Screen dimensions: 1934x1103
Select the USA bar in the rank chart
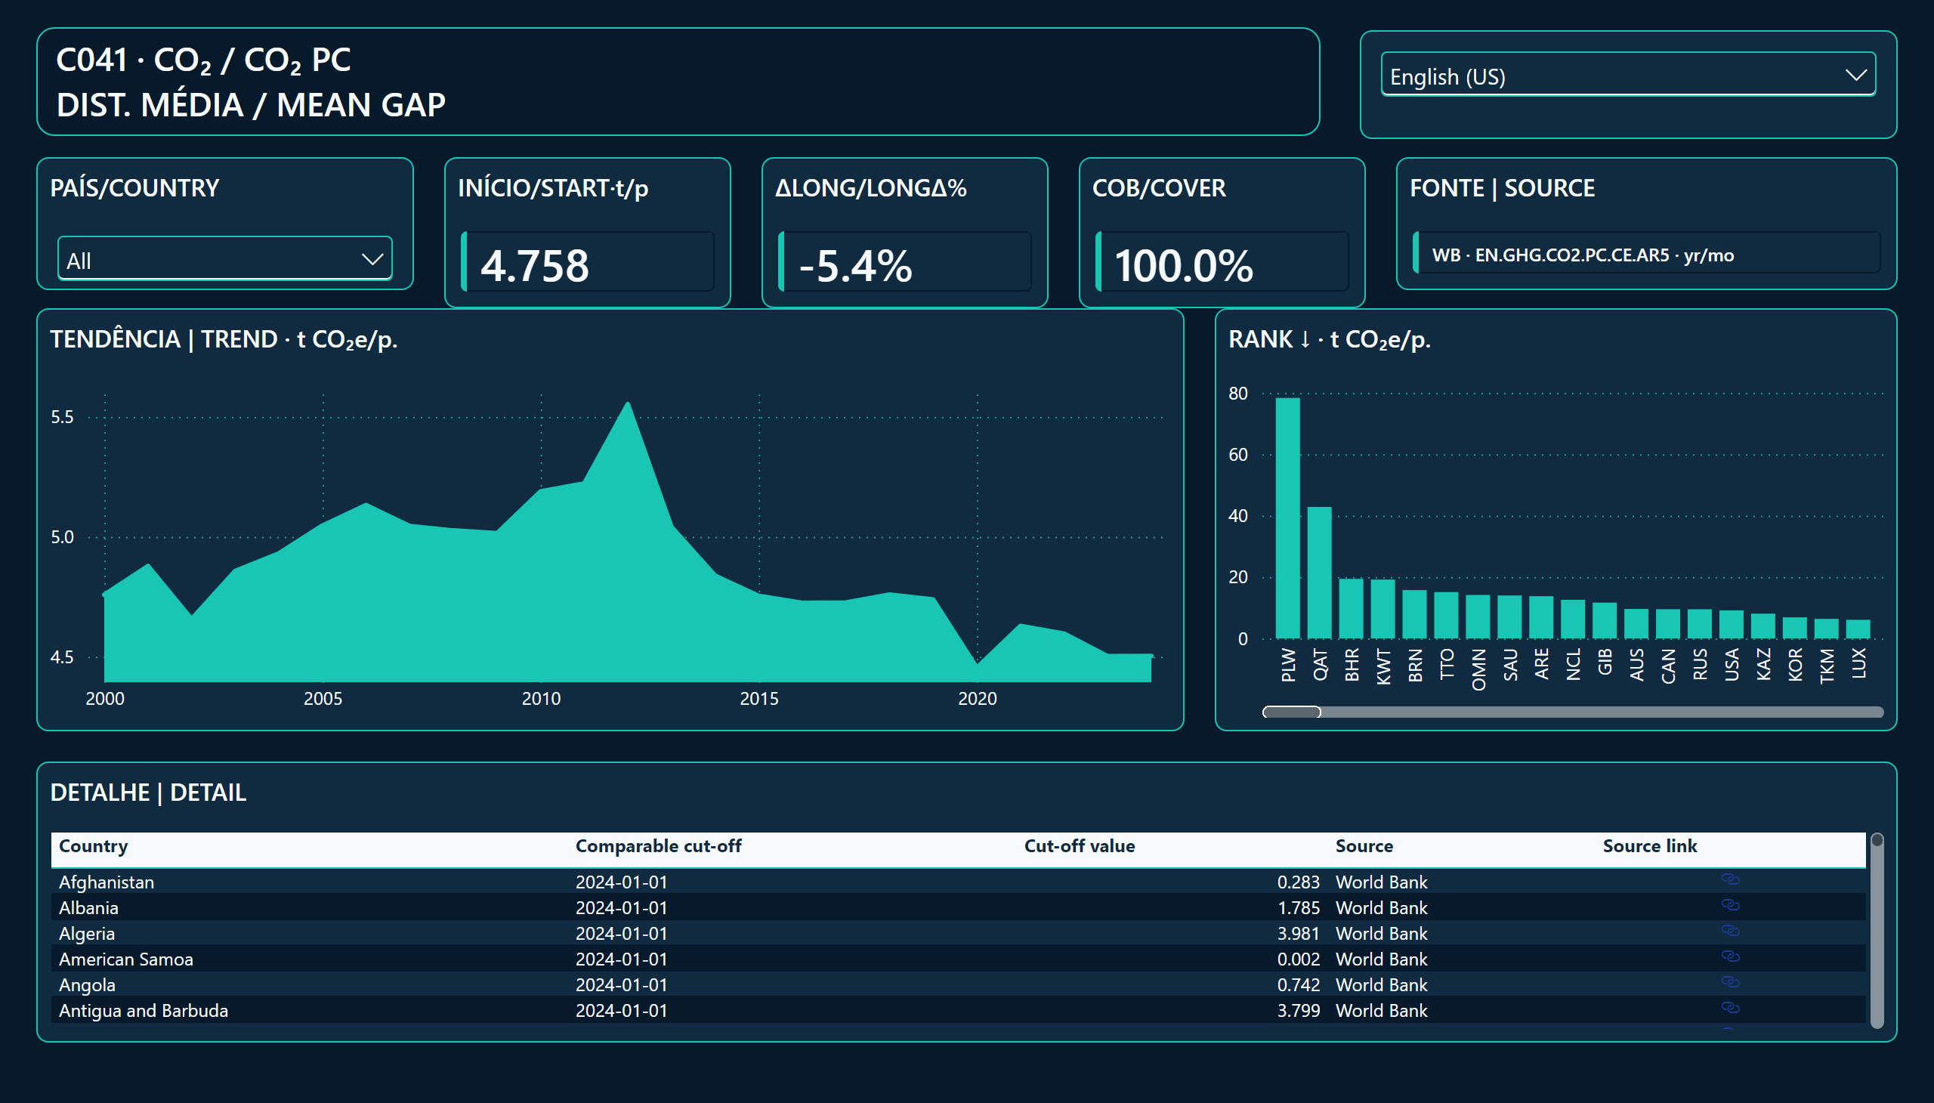tap(1732, 625)
